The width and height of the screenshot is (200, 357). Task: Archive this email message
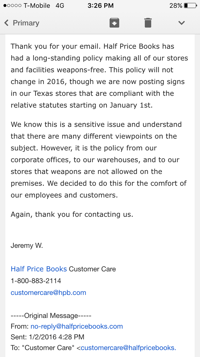114,23
